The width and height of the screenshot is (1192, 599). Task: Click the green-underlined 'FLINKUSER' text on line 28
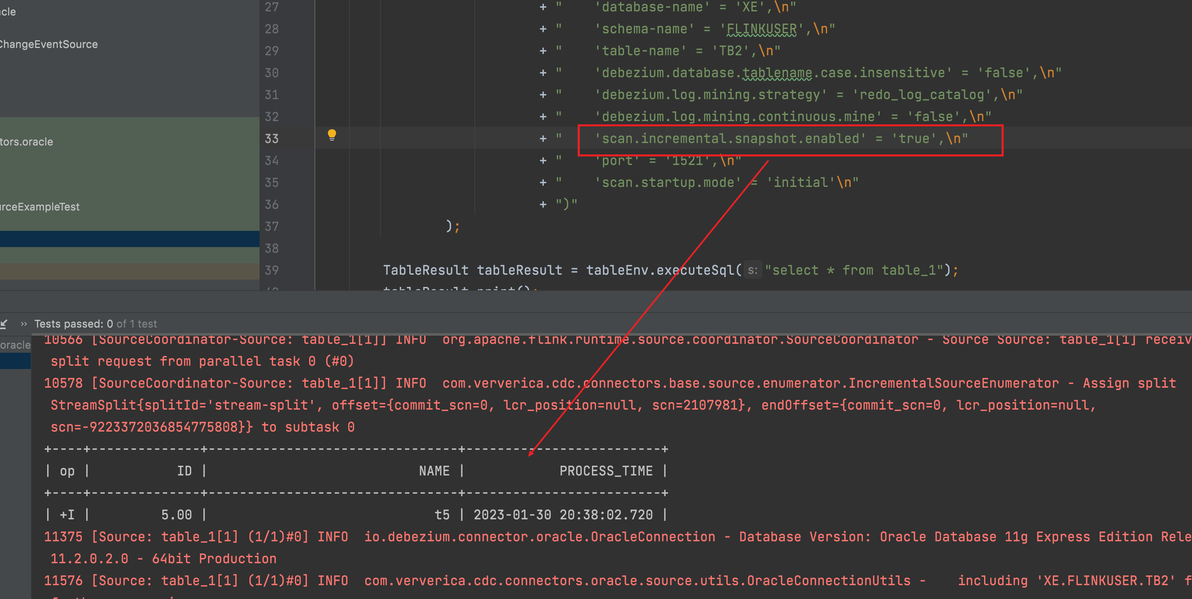tap(760, 28)
